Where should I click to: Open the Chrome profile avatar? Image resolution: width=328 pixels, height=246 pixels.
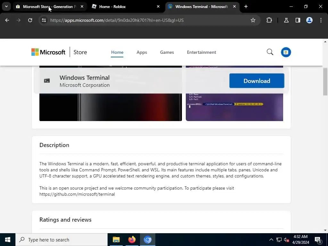(x=309, y=20)
